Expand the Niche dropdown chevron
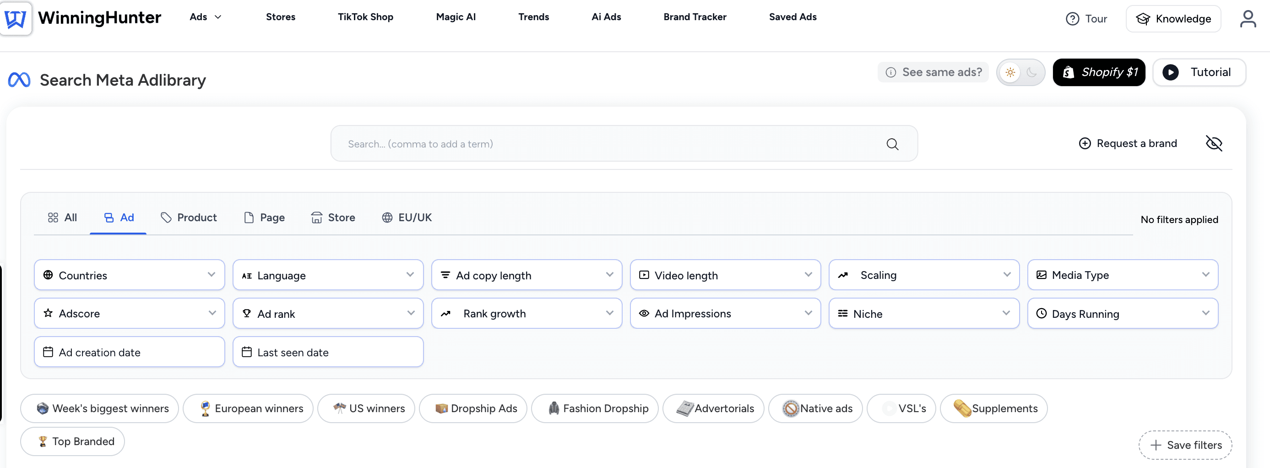The image size is (1270, 468). click(x=1006, y=313)
